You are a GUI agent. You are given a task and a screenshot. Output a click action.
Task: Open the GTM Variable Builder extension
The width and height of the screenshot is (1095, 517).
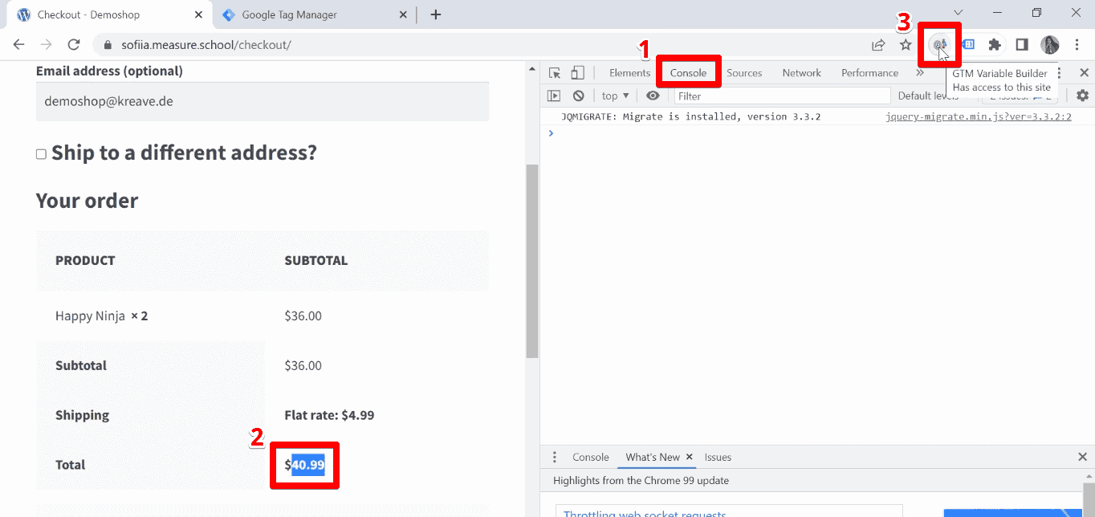tap(939, 44)
